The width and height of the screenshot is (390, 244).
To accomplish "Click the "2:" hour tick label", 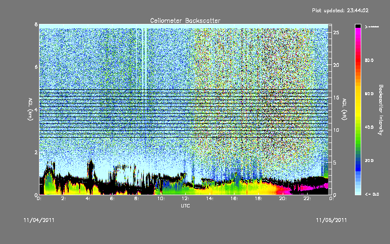I will (x=63, y=199).
